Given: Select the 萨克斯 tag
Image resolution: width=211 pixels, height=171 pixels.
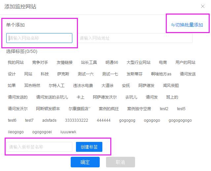Looking at the screenshot, I should pos(63,74).
